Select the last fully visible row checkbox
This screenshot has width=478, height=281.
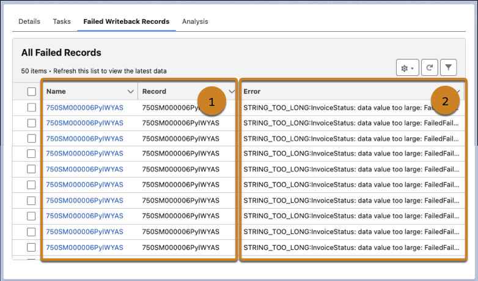click(x=31, y=247)
